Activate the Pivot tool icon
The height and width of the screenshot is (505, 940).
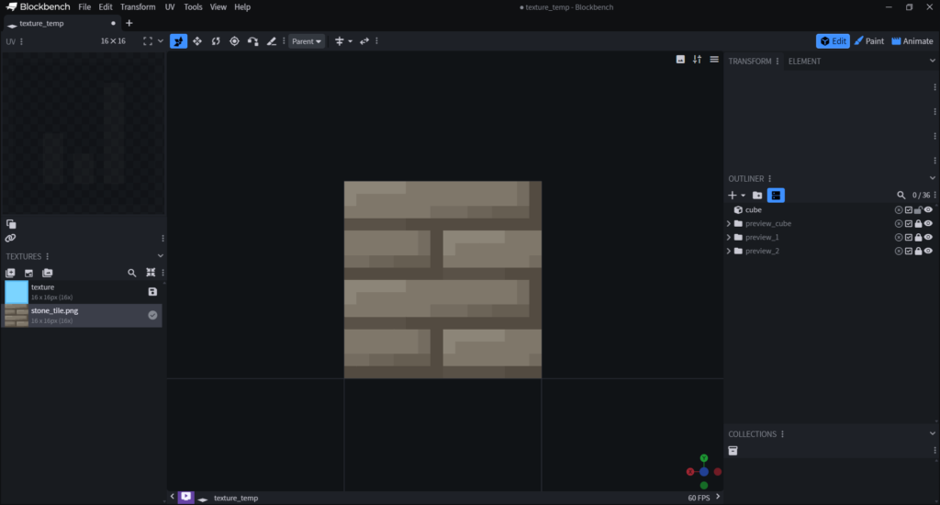[x=234, y=41]
